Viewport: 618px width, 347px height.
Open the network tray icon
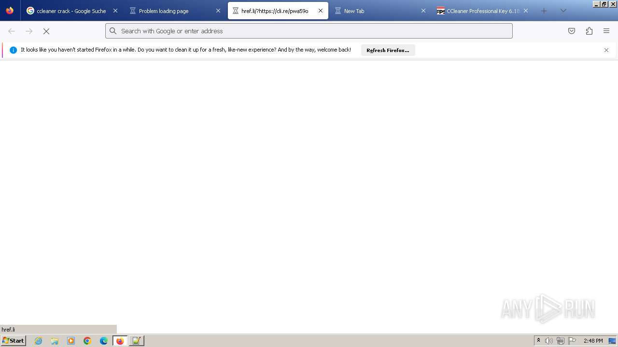coord(561,341)
